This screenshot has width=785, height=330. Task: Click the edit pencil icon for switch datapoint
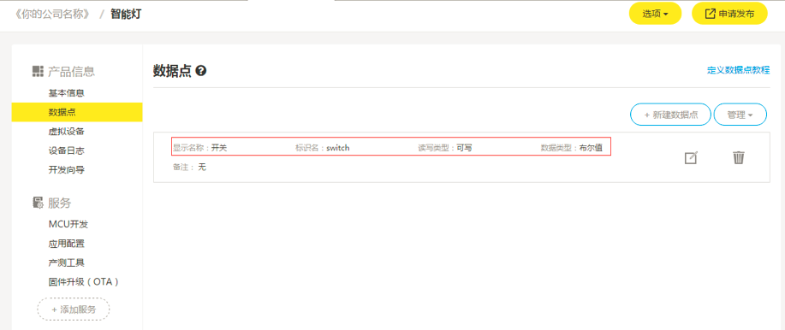690,158
